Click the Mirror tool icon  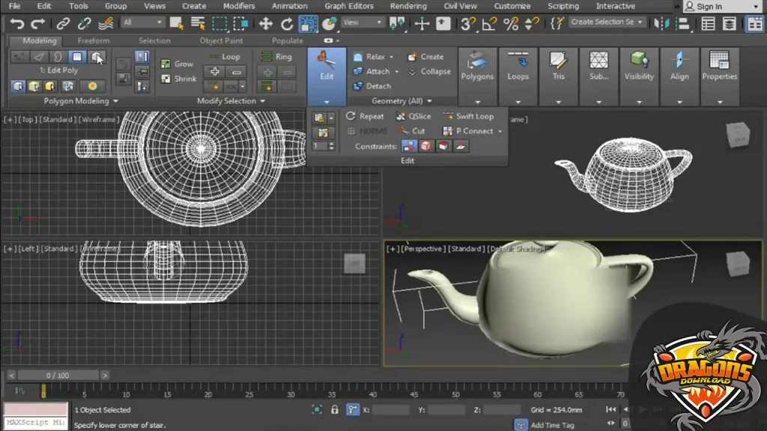pyautogui.click(x=661, y=23)
